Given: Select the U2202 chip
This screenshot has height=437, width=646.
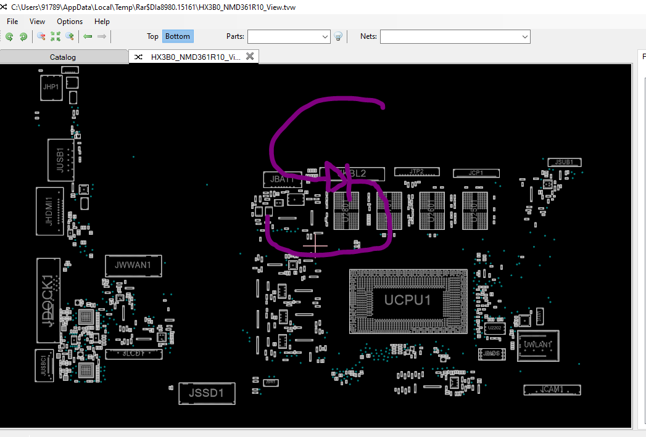Looking at the screenshot, I should 495,328.
